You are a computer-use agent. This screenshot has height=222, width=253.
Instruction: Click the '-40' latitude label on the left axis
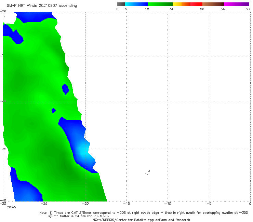[x=3, y=200]
